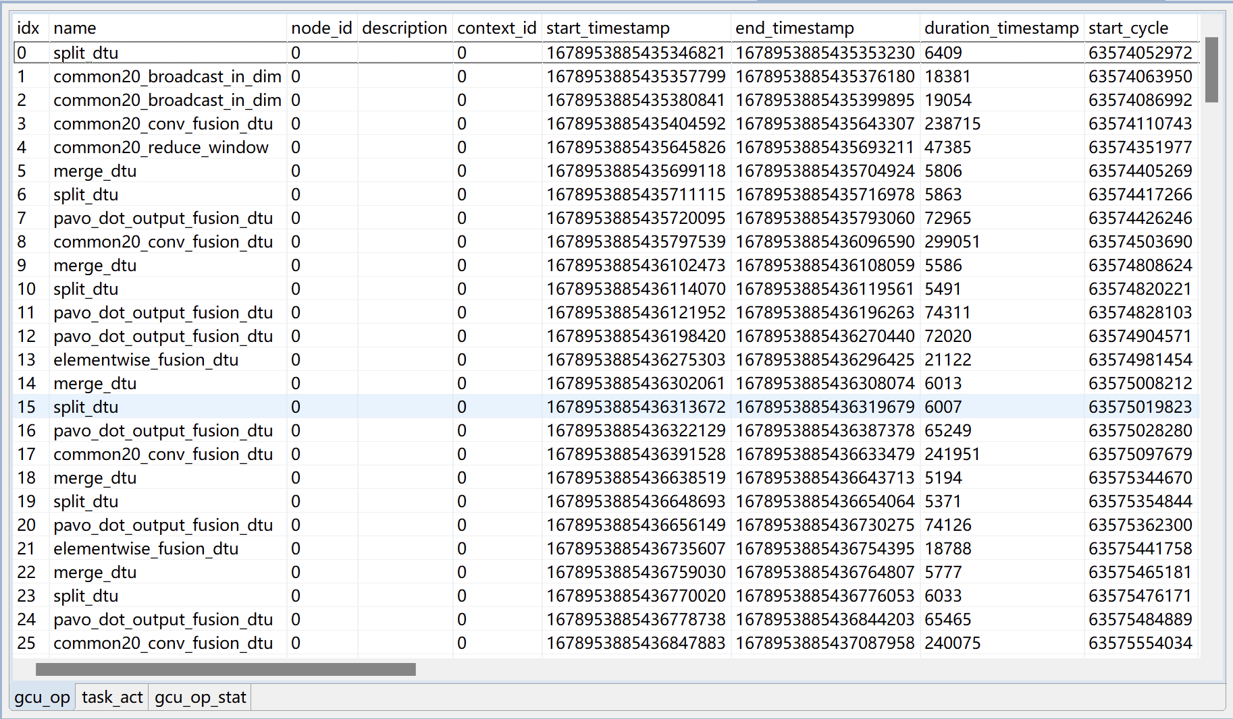The height and width of the screenshot is (719, 1233).
Task: Click the context_id column header
Action: tap(496, 28)
